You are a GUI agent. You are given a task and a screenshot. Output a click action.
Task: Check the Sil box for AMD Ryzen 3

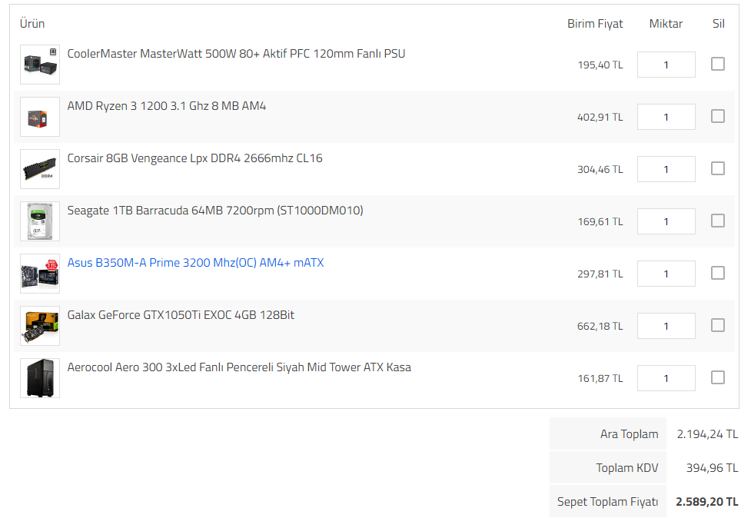(718, 116)
